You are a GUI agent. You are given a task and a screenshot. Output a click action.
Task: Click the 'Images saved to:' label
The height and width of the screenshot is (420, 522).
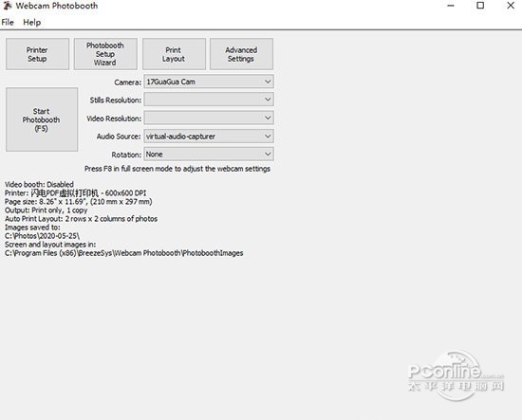32,228
